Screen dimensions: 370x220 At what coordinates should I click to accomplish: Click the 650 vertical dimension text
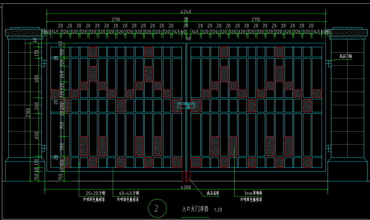point(36,135)
